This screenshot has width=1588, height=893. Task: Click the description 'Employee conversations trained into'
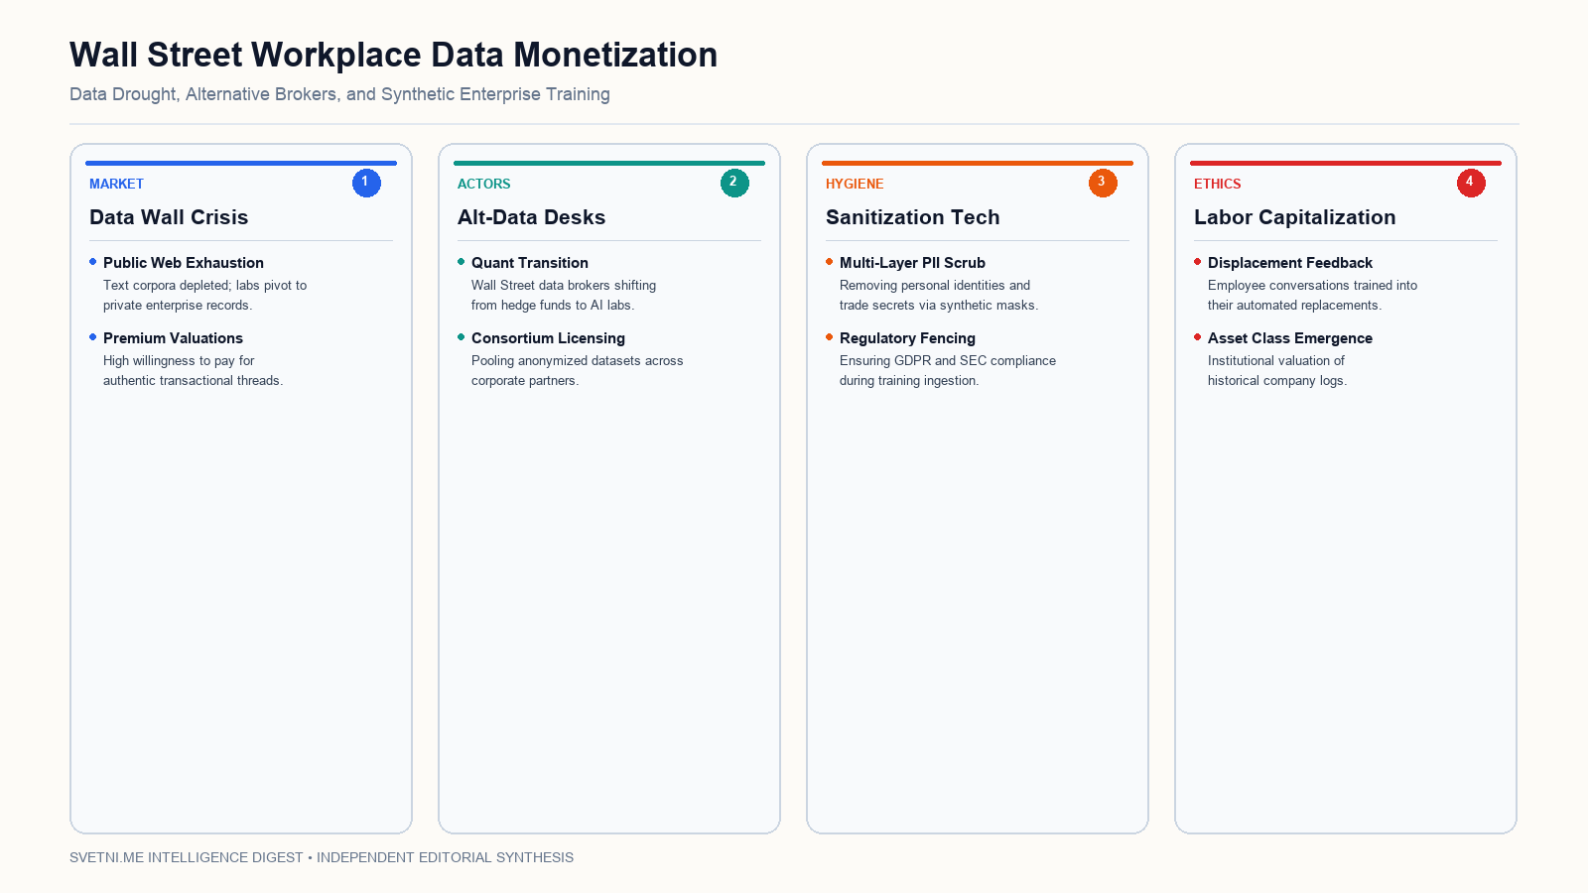coord(1312,285)
